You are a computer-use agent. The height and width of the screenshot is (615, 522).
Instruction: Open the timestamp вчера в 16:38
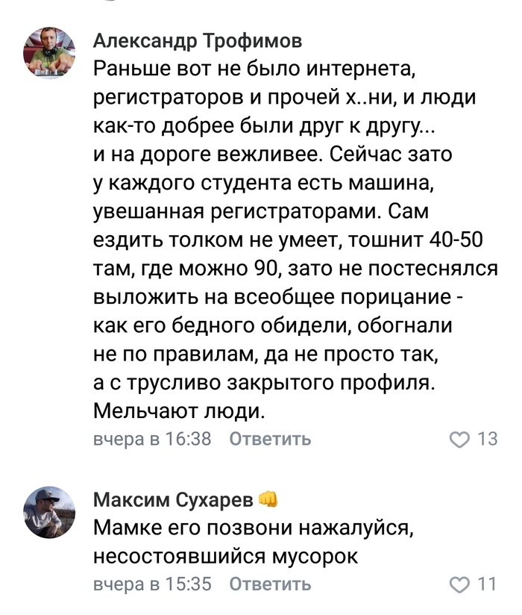coord(152,439)
